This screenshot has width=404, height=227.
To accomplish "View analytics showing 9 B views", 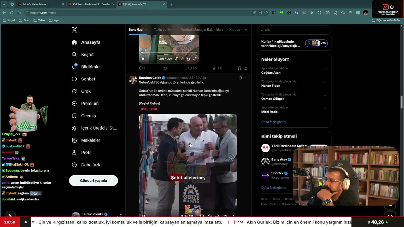I will click(217, 68).
